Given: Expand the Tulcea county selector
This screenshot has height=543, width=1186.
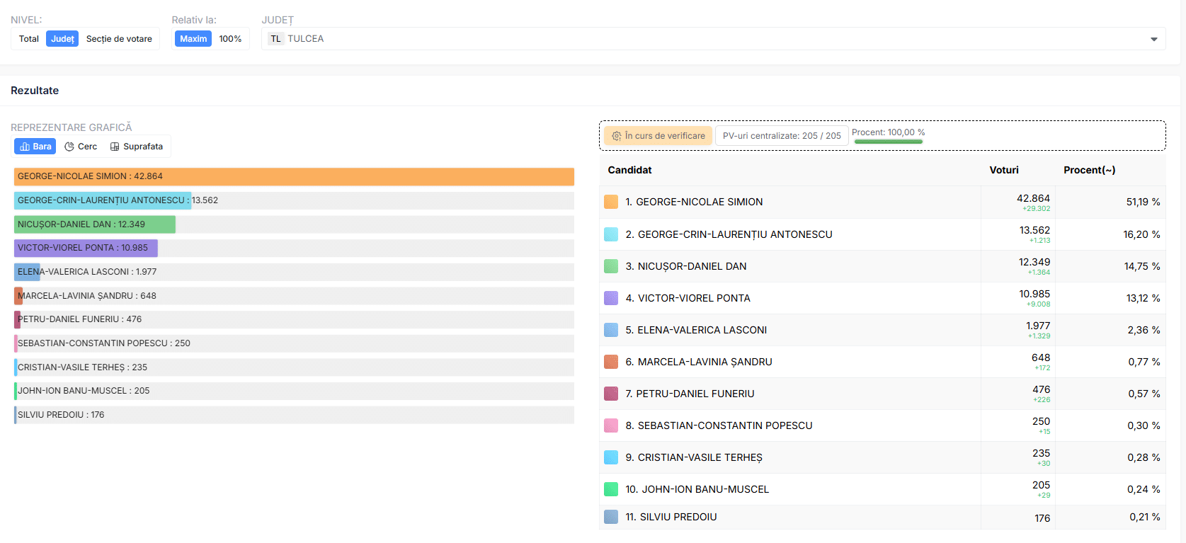Looking at the screenshot, I should click(708, 39).
